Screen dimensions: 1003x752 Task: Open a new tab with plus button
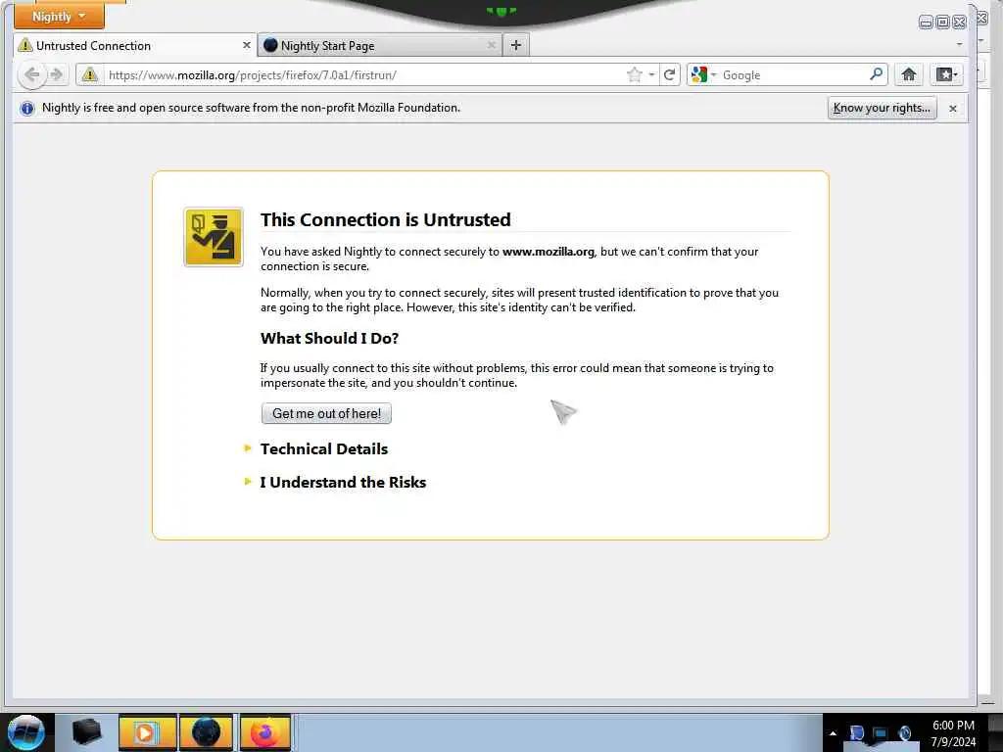516,45
